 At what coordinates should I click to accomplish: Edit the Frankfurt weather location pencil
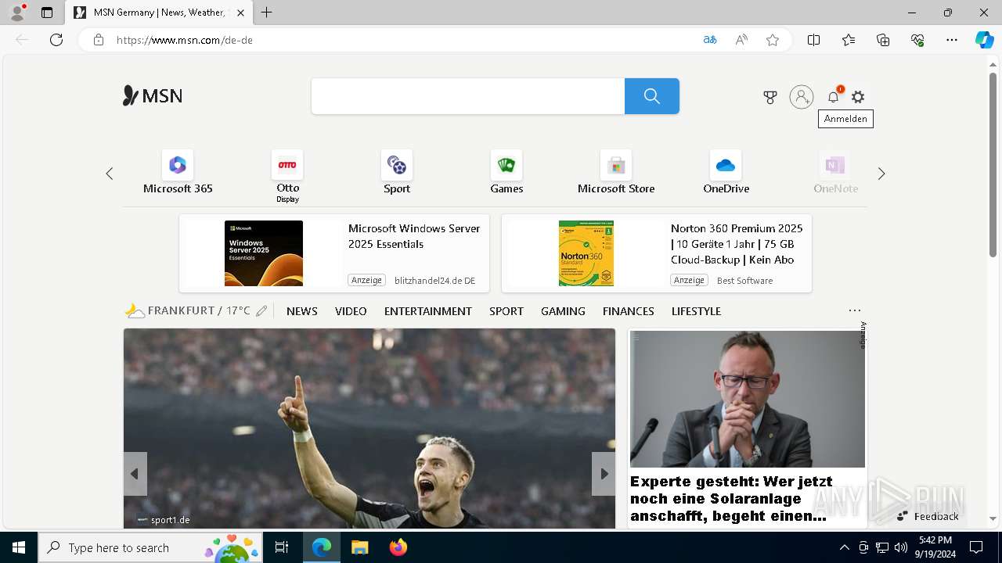[261, 311]
